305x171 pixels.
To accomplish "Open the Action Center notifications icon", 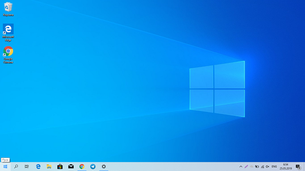I will [298, 167].
